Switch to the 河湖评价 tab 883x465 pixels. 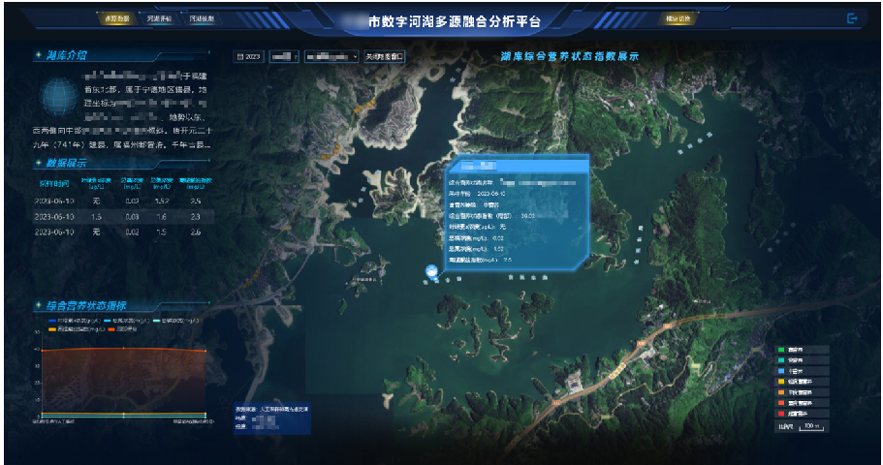[159, 19]
